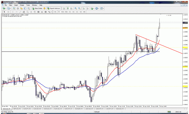Screen dimensions: 189x114
Task: Click the 'Default' profile in status bar
Action: point(97,112)
